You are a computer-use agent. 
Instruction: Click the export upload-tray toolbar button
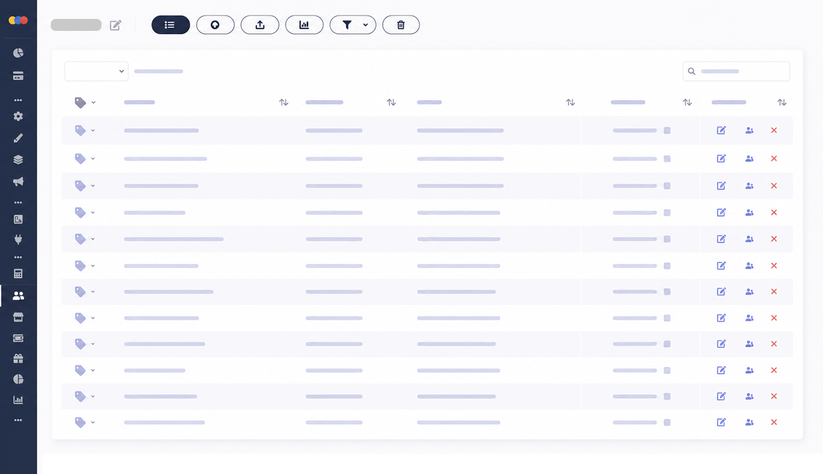[260, 25]
